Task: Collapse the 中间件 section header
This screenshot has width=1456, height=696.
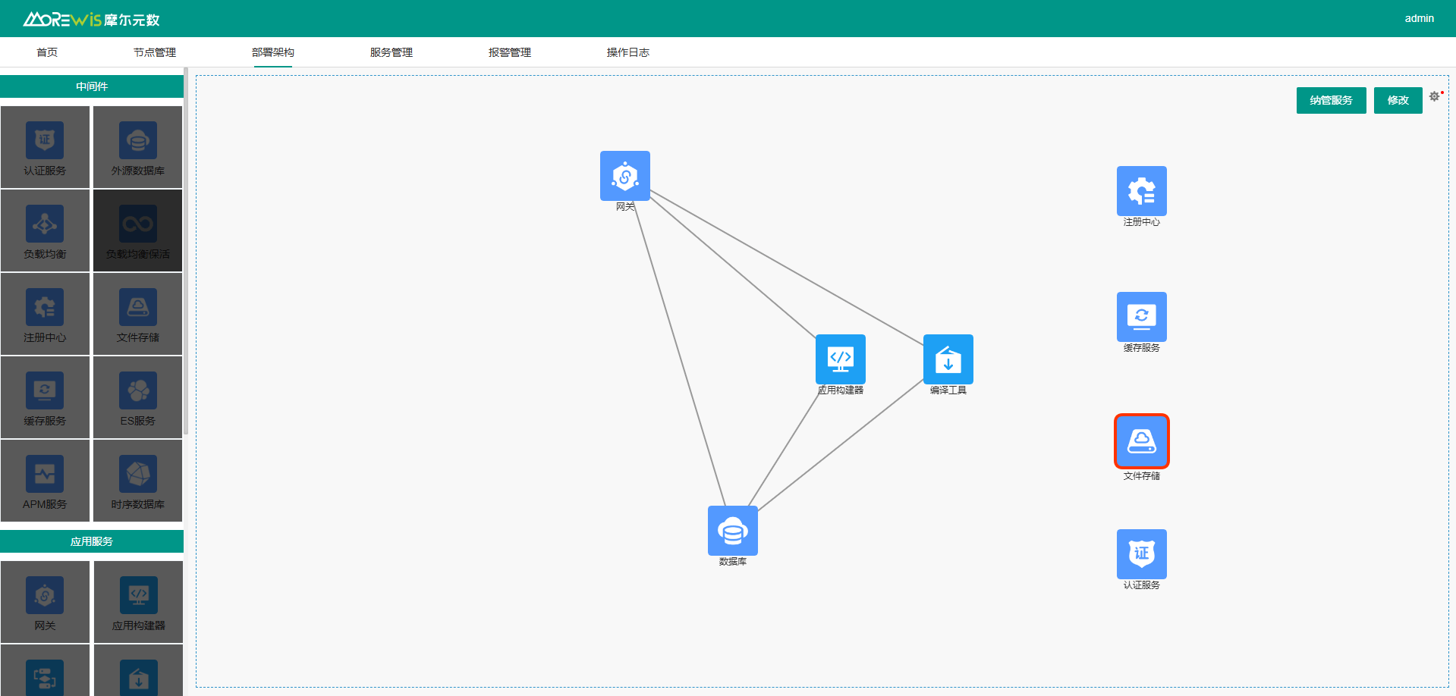Action: coord(92,86)
